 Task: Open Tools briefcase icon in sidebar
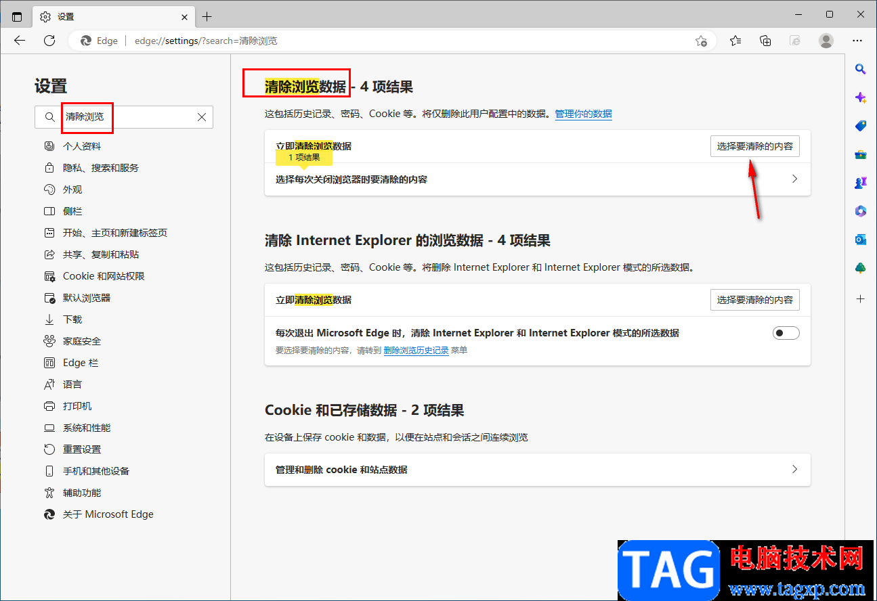(861, 154)
